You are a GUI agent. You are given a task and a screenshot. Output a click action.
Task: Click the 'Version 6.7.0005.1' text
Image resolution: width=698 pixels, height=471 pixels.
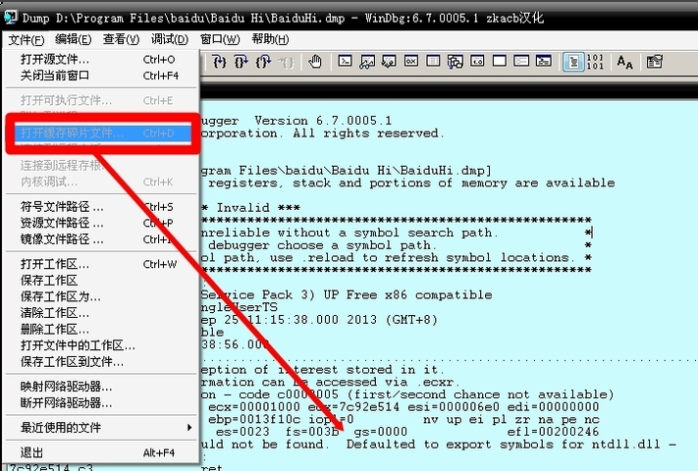pos(323,121)
